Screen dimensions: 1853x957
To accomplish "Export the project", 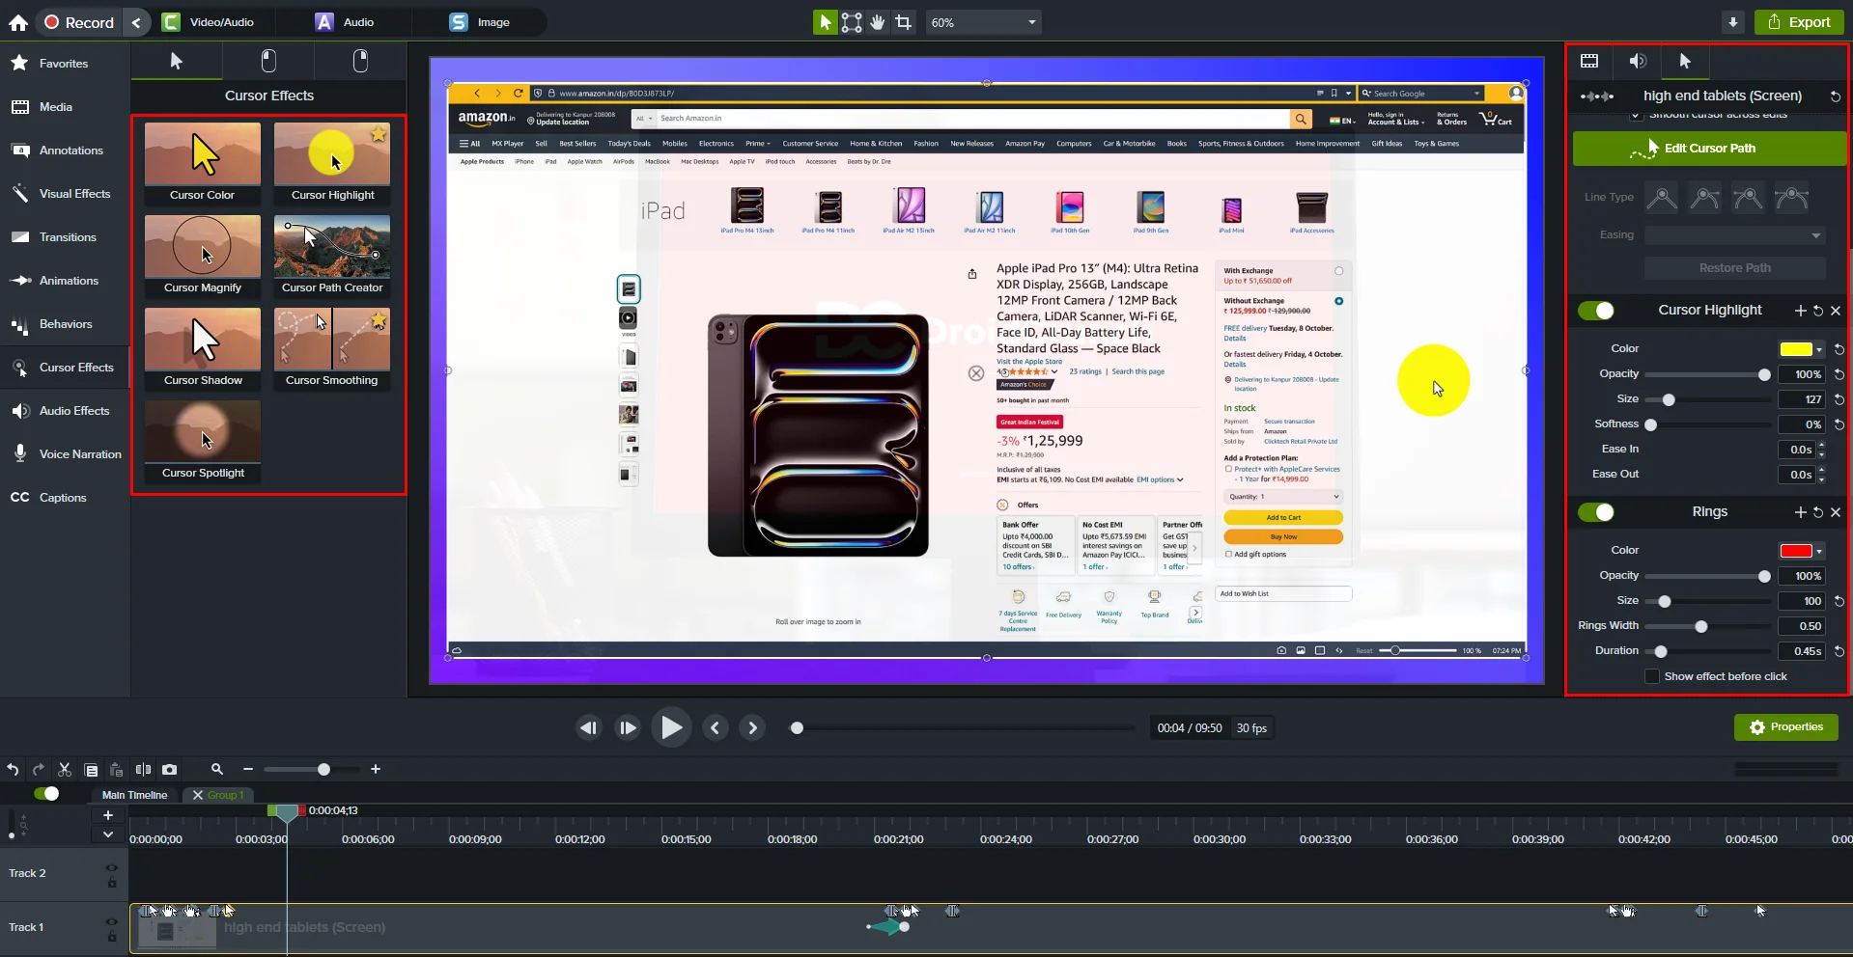I will click(x=1799, y=22).
